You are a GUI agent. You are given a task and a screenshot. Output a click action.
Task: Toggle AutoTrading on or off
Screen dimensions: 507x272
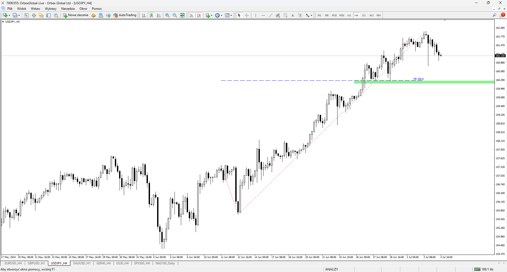(x=125, y=15)
